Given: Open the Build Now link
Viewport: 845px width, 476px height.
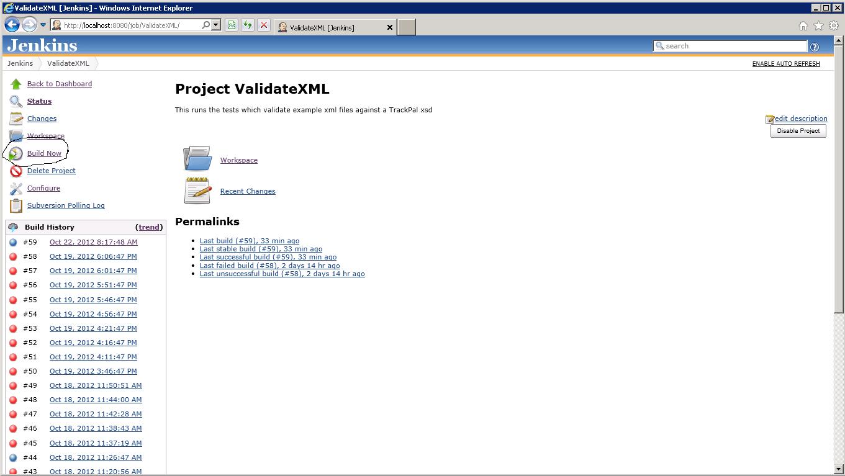Looking at the screenshot, I should [x=44, y=153].
